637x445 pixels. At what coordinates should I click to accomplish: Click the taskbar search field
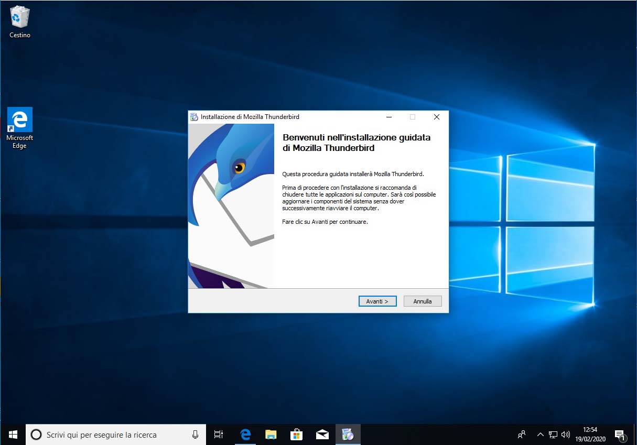click(116, 435)
